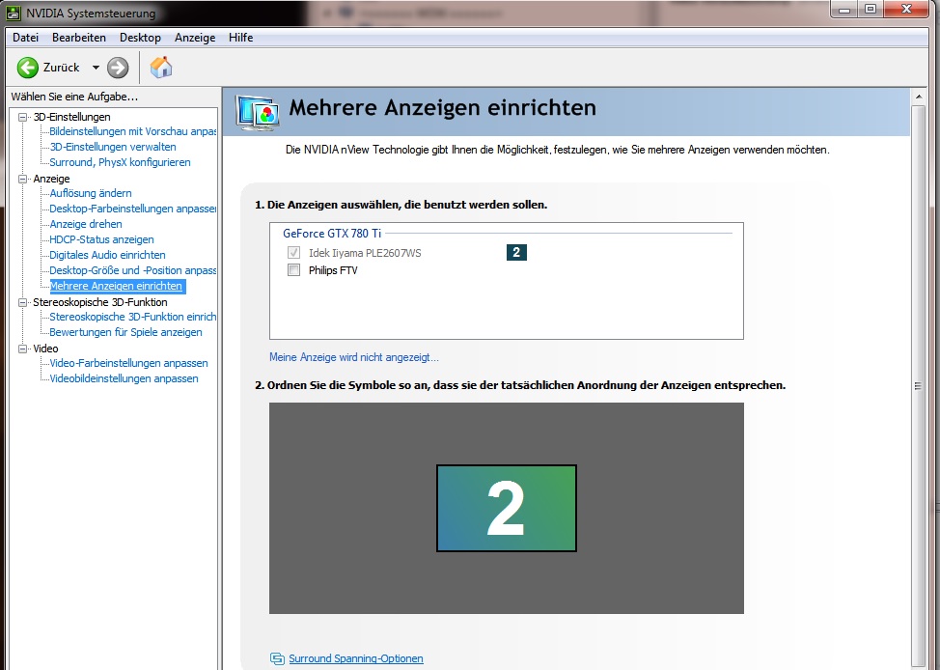This screenshot has width=940, height=670.
Task: Select Digitales Audio einrichten
Action: (107, 255)
